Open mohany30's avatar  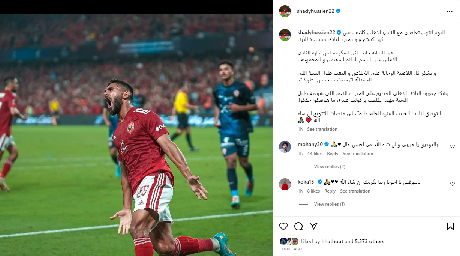click(285, 146)
